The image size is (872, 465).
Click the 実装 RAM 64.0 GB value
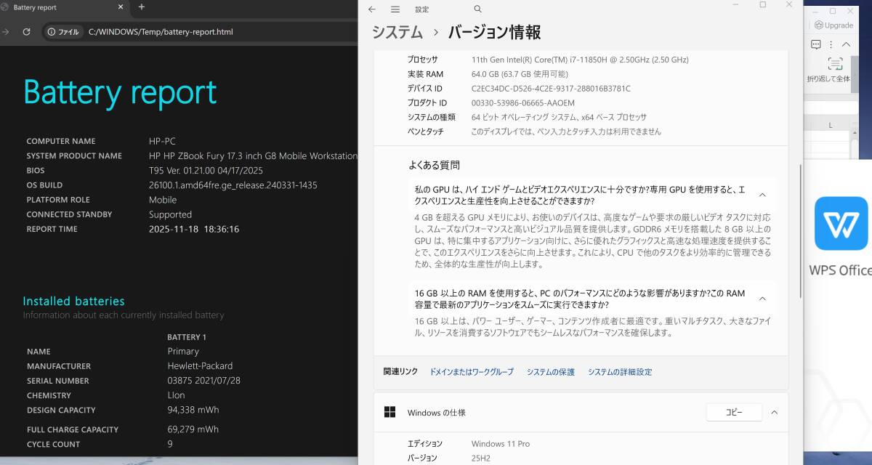[x=520, y=74]
